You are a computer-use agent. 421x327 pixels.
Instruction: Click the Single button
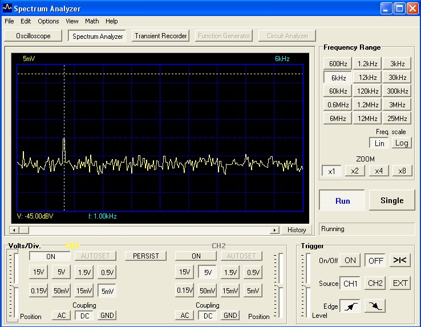tap(392, 200)
